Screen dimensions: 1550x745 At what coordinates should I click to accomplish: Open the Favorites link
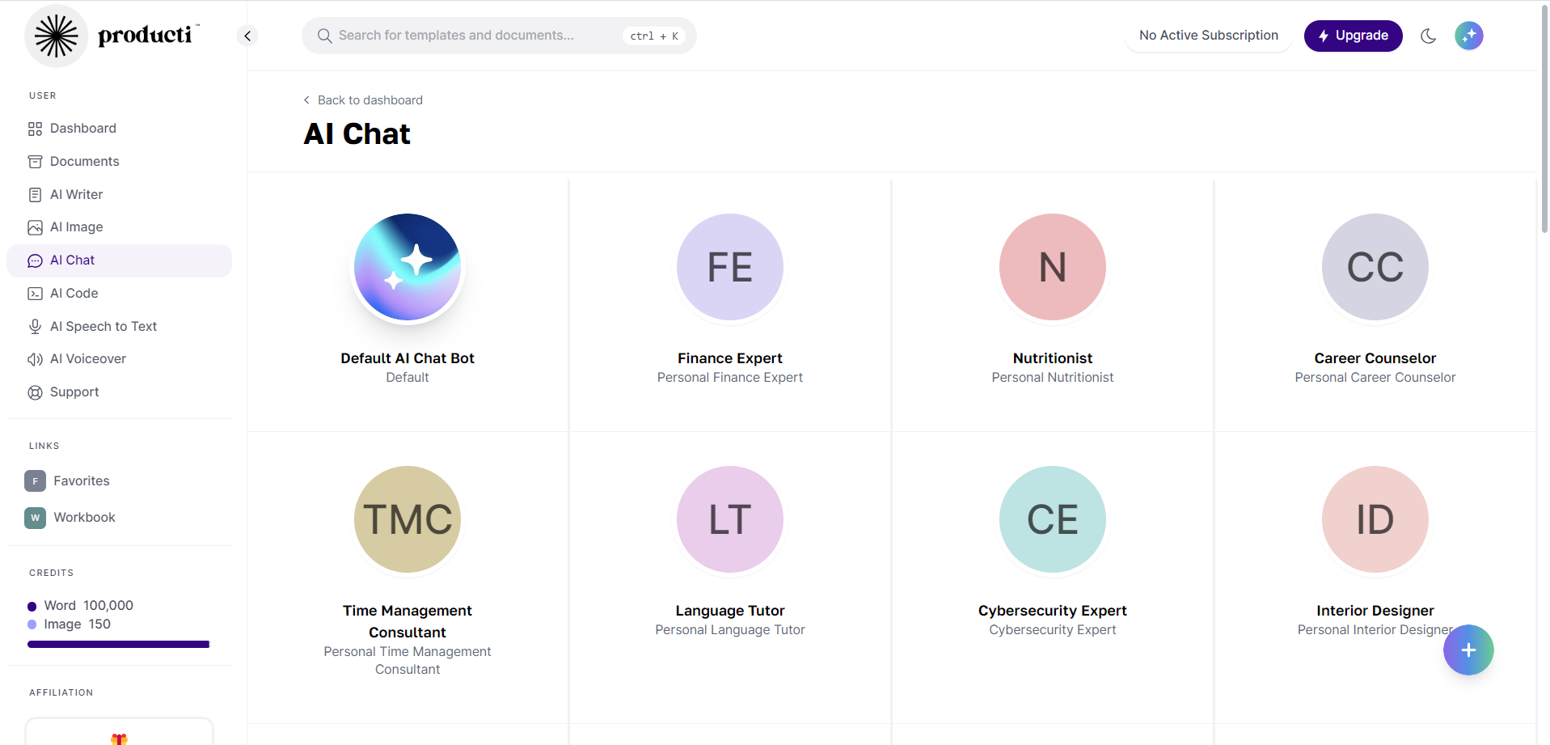[81, 481]
